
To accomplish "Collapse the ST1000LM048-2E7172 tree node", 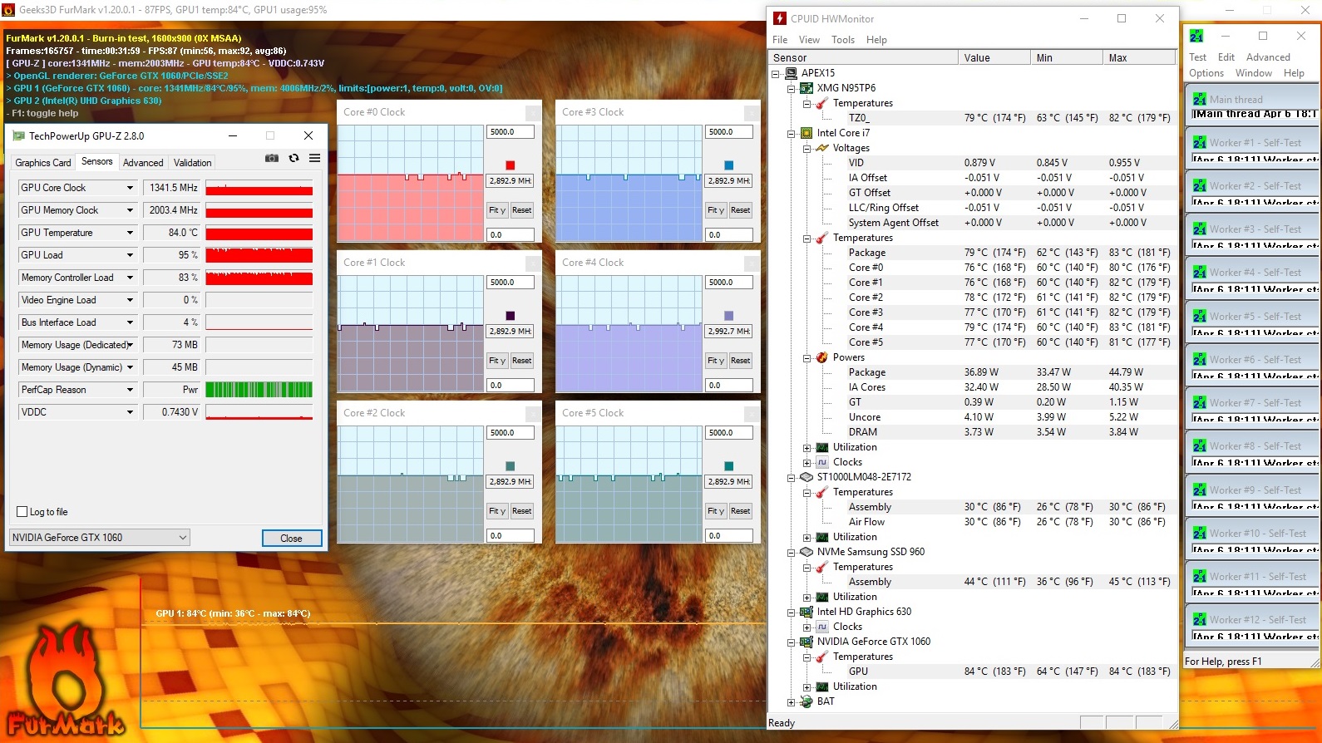I will [792, 477].
